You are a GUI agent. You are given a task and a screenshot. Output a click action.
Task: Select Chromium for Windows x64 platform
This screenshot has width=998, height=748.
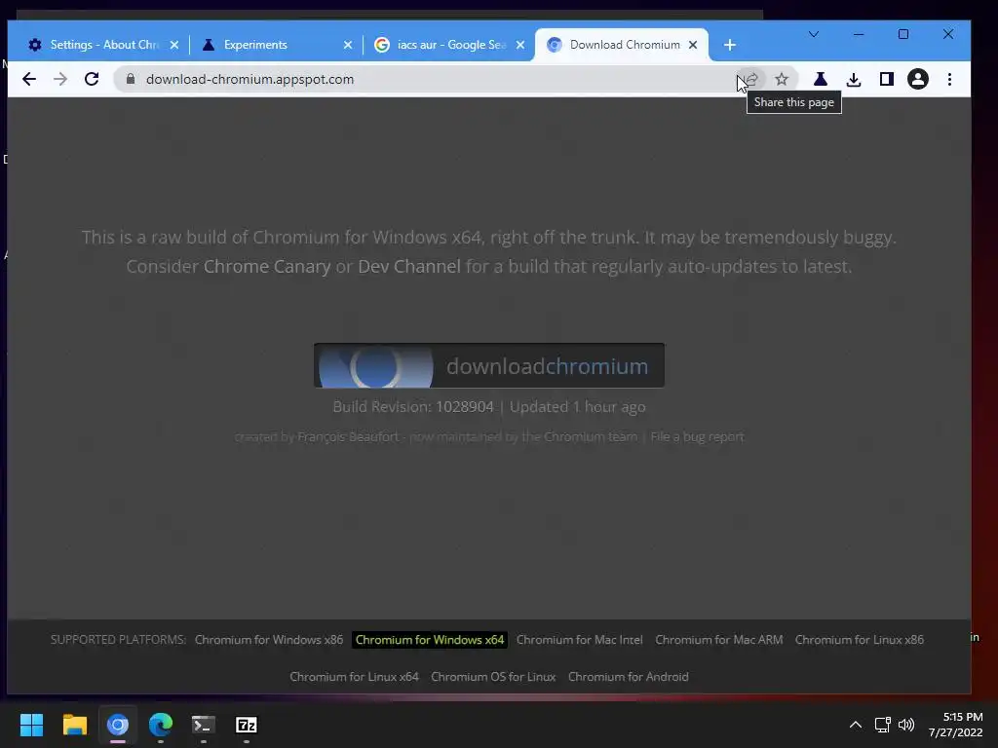click(x=430, y=640)
